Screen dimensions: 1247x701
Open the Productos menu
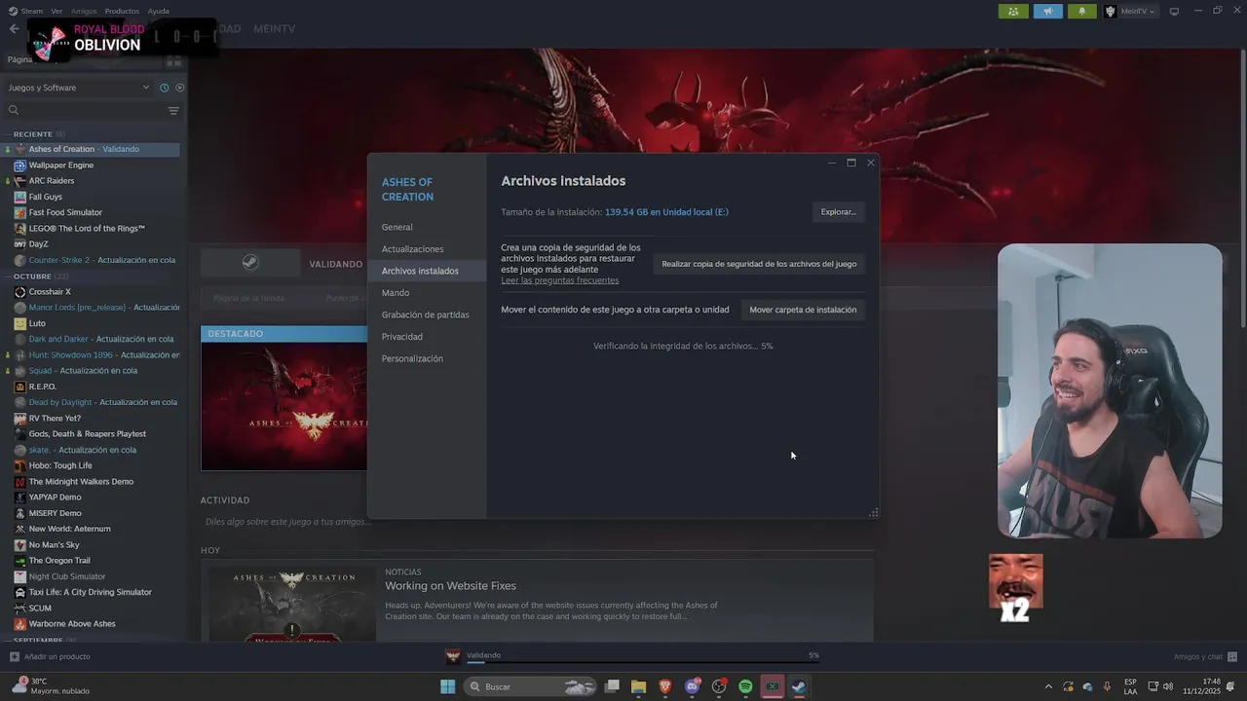[122, 11]
